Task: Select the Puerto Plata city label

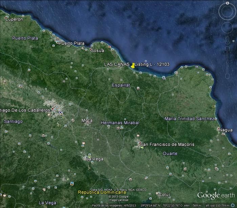Action: (71, 43)
